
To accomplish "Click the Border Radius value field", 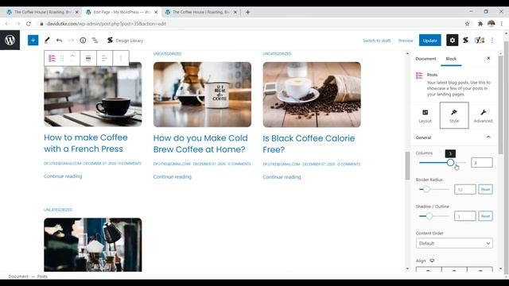I will [464, 189].
